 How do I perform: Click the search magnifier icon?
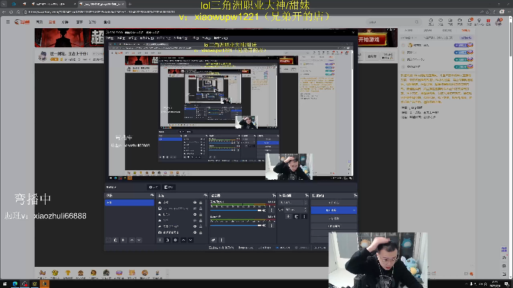pyautogui.click(x=416, y=22)
